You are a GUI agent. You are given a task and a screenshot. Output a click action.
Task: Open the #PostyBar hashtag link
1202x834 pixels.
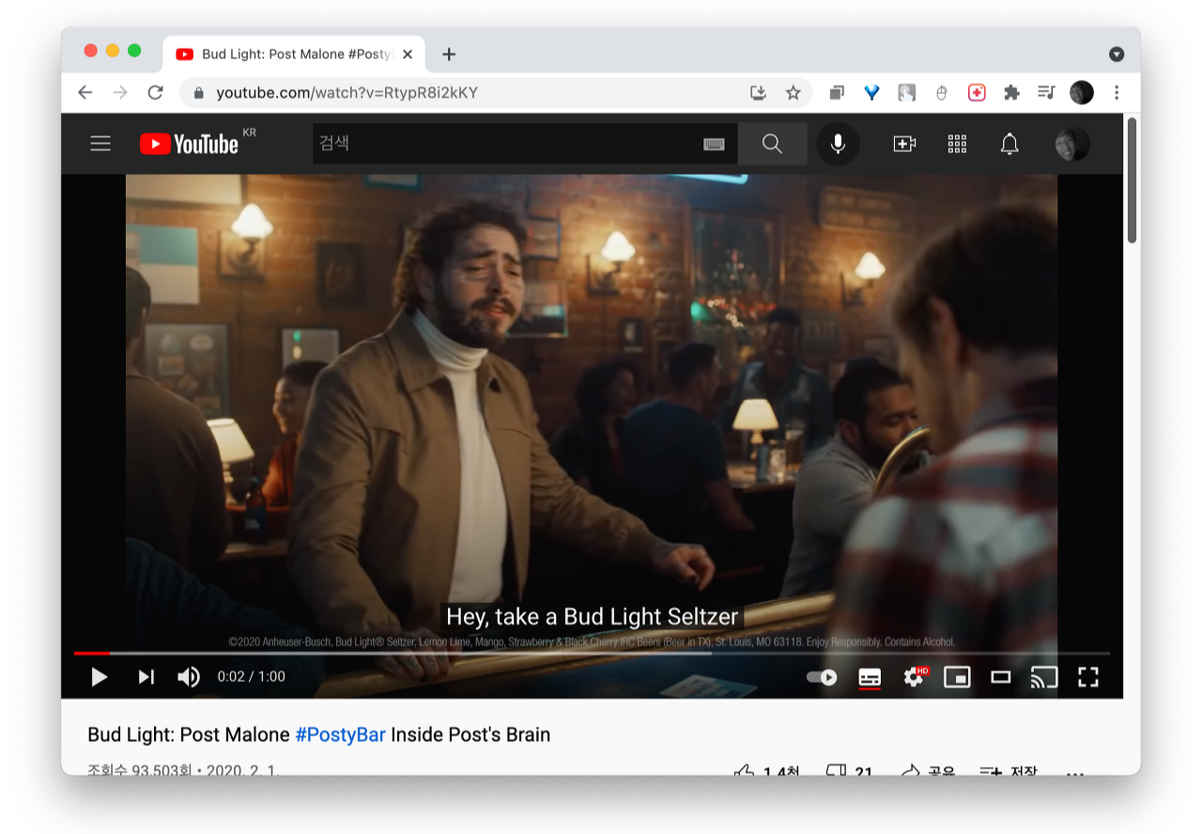(x=341, y=734)
